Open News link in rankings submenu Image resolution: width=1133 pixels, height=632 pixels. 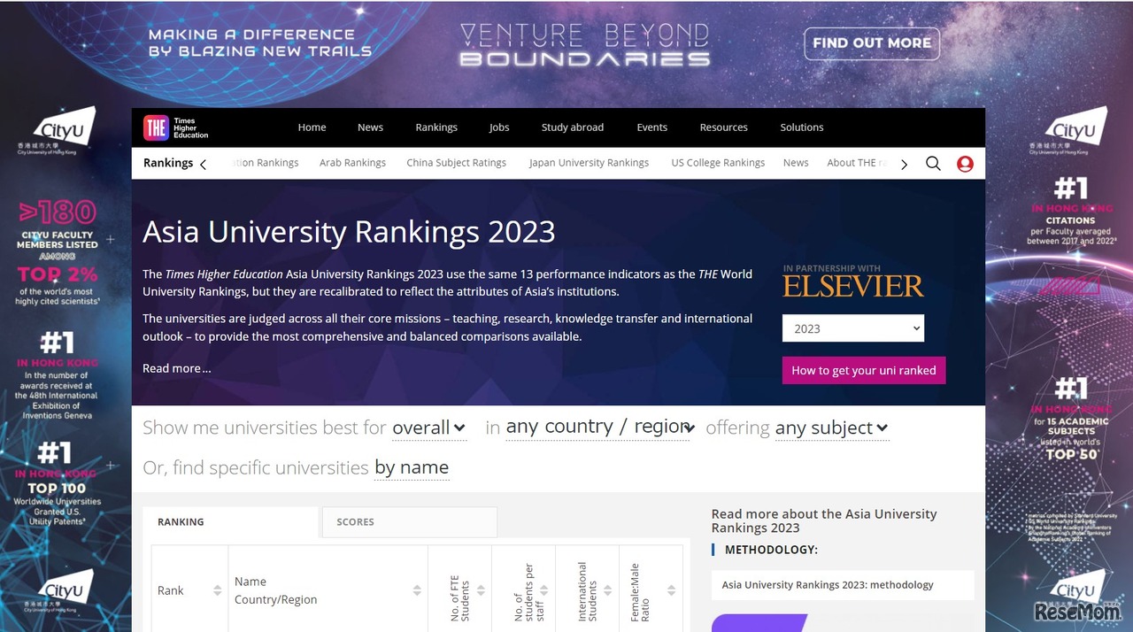(796, 163)
